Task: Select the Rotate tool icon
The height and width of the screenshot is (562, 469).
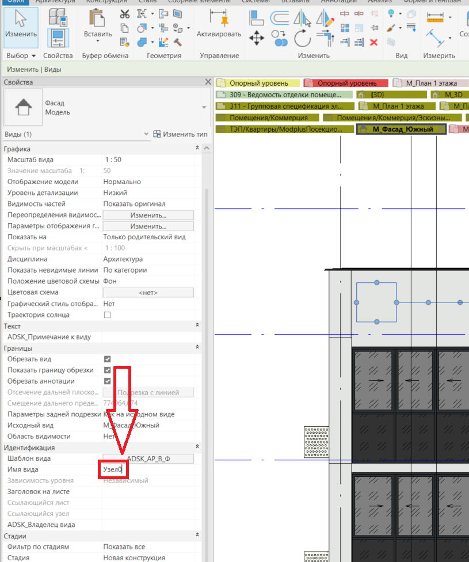Action: click(302, 39)
